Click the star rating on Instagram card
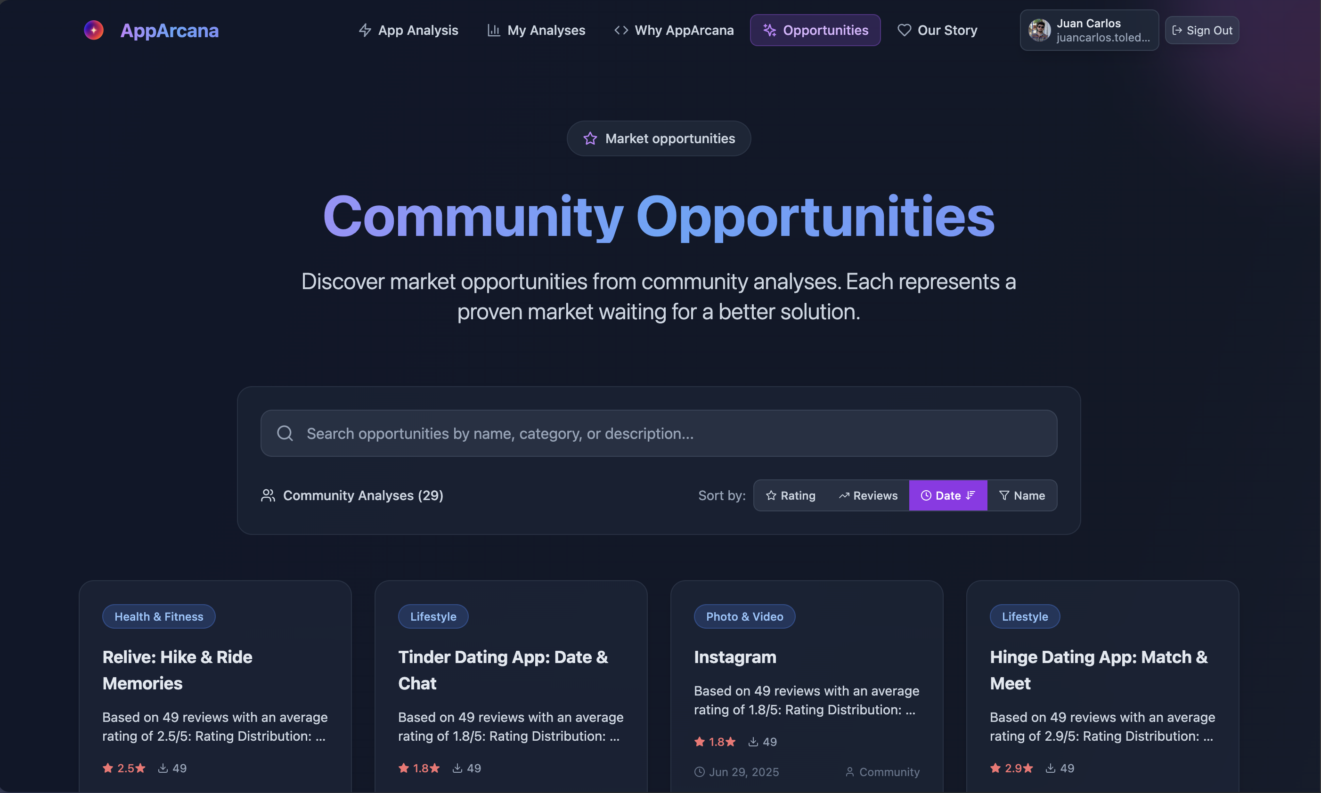This screenshot has height=793, width=1321. click(715, 742)
